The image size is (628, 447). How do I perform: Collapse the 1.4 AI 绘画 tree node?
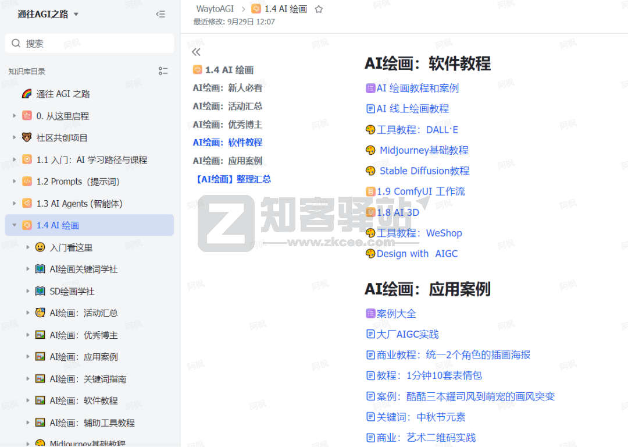pyautogui.click(x=14, y=225)
